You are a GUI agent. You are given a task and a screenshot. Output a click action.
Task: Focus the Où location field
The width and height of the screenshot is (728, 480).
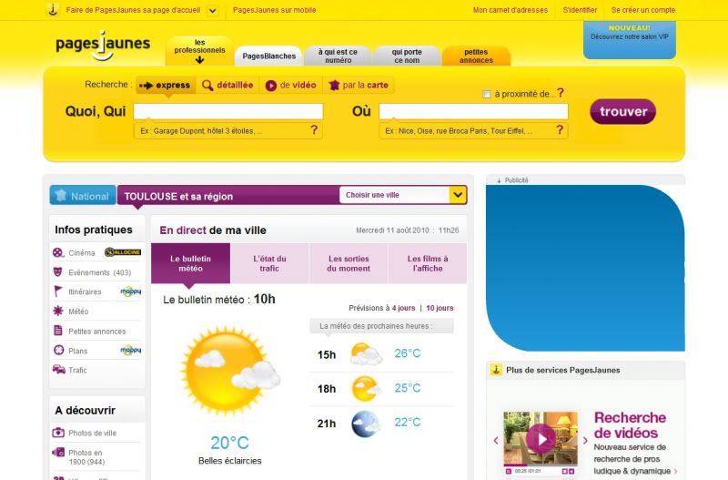point(473,111)
